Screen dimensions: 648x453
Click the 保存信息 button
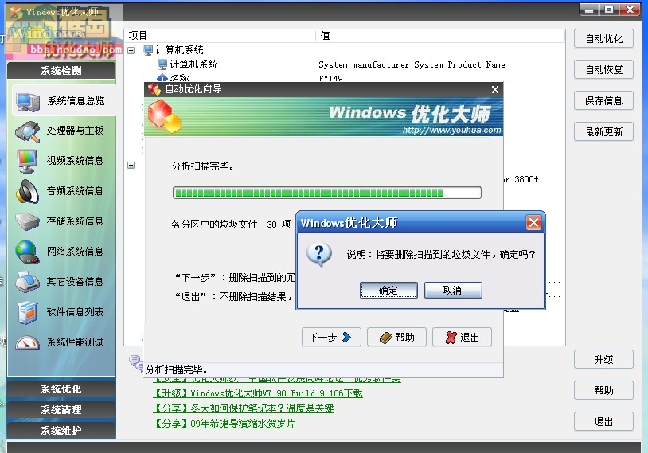click(x=603, y=101)
